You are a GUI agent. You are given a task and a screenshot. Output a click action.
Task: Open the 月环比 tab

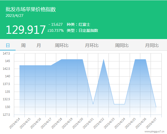[92, 45]
